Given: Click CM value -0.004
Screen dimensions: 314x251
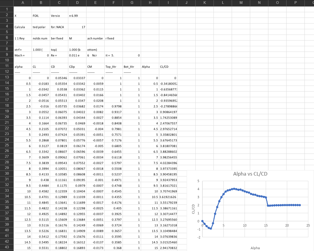Looking at the screenshot, I should tap(95, 129).
